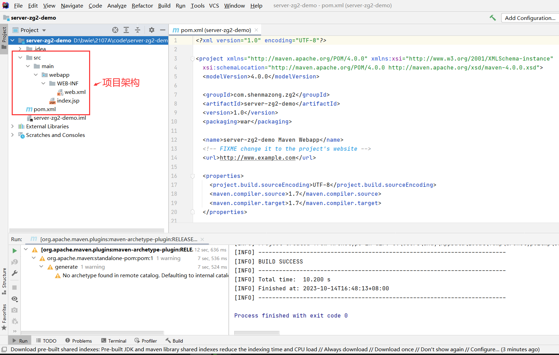Click the BUILD SUCCESS console line
559x355 pixels.
269,261
